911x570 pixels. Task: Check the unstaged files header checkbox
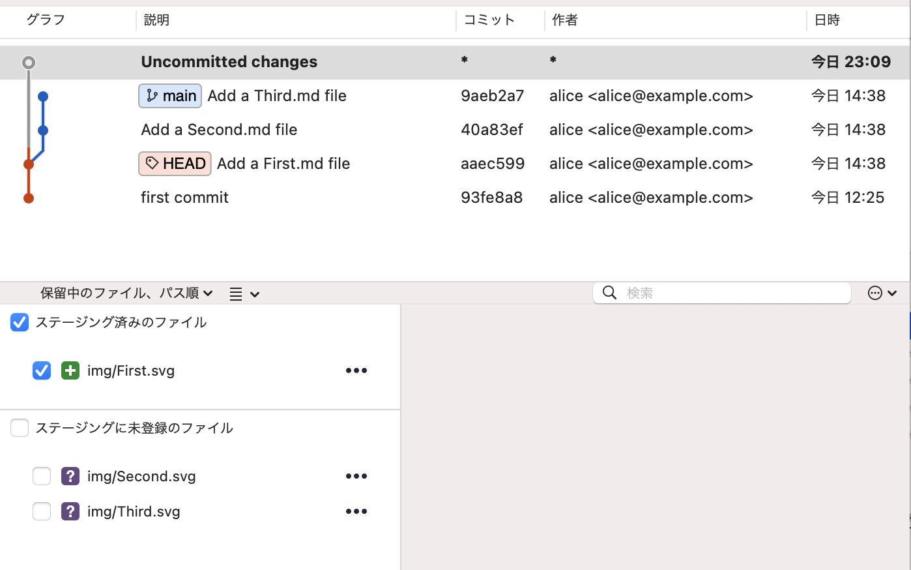(20, 428)
